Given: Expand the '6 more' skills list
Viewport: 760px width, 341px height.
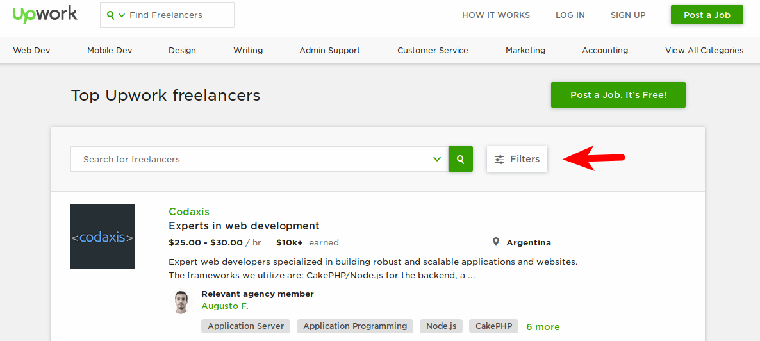Looking at the screenshot, I should [x=543, y=327].
